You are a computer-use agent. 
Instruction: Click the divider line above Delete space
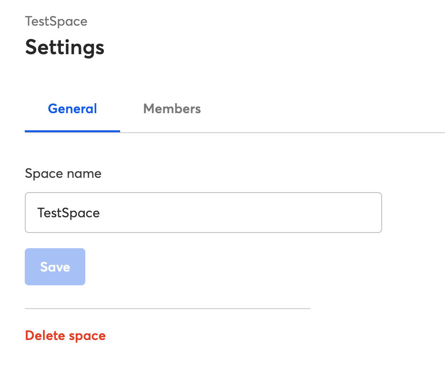[x=168, y=309]
